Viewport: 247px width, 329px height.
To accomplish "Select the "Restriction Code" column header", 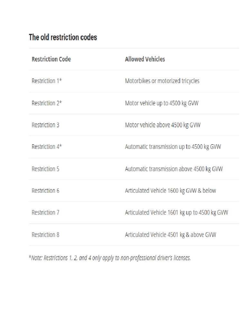I will click(x=51, y=59).
